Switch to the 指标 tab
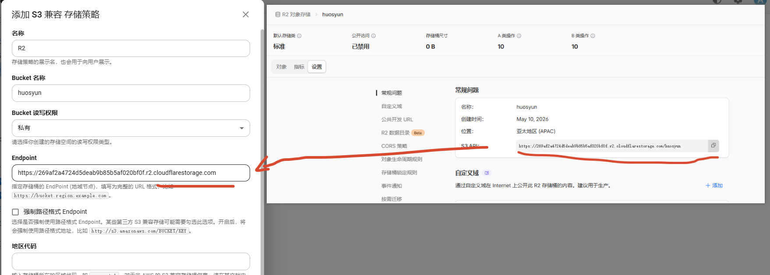Image resolution: width=770 pixels, height=275 pixels. click(x=299, y=67)
